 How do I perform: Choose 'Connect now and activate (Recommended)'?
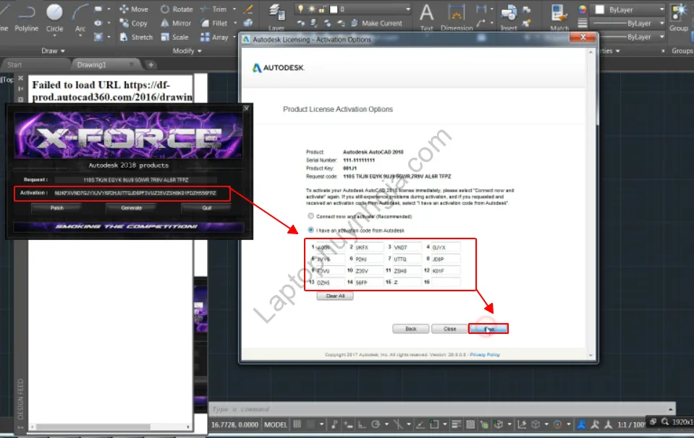[x=312, y=215]
